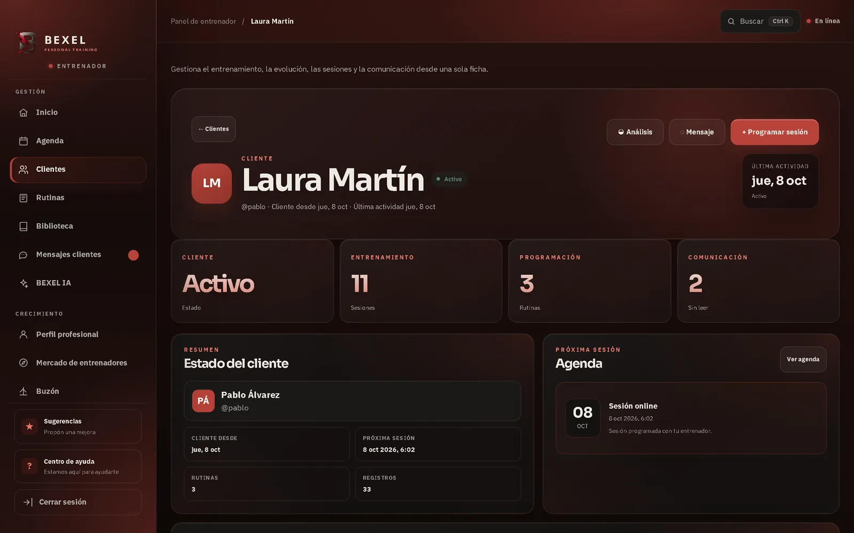Open the Biblioteca book icon
Viewport: 854px width, 533px height.
point(23,226)
